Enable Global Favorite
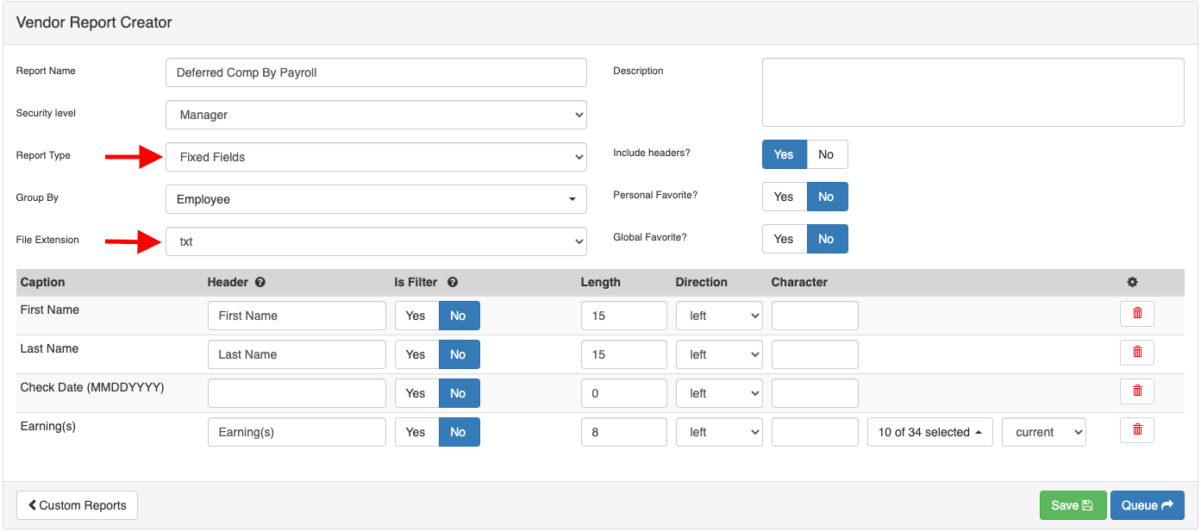 point(784,239)
